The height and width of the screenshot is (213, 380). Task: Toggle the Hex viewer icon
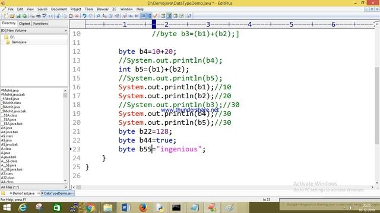131,16
